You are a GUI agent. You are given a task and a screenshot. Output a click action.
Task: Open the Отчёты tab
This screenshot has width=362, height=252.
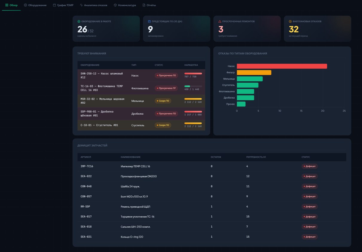(149, 5)
